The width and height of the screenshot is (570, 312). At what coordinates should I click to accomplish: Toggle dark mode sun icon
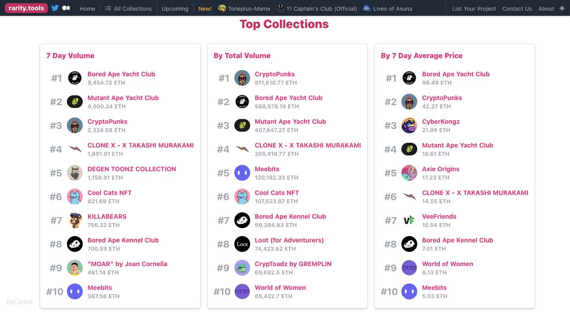point(562,8)
